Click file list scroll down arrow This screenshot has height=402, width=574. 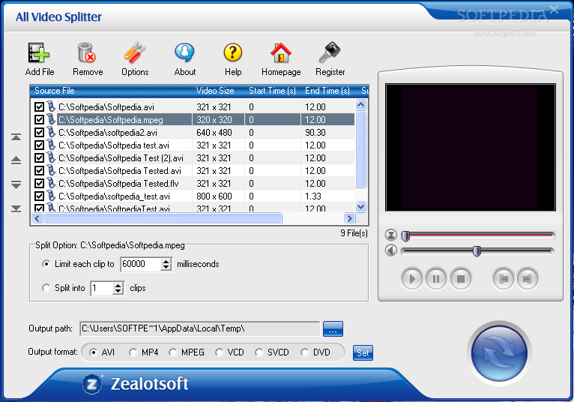[361, 207]
